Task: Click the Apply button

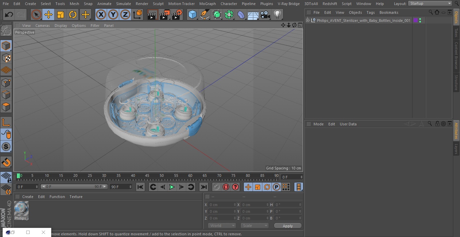Action: click(x=288, y=226)
